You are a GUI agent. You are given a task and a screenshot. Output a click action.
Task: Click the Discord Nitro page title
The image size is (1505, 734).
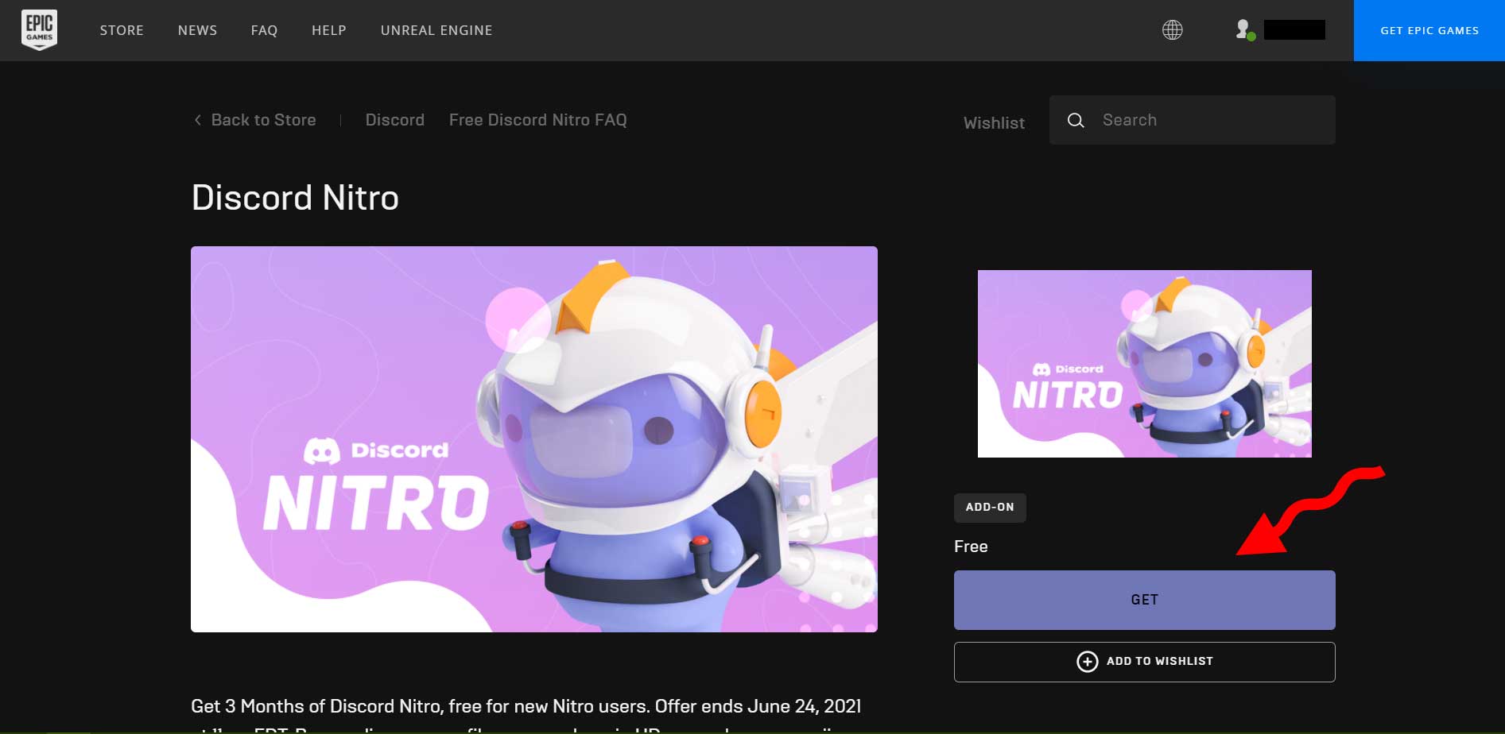point(295,198)
